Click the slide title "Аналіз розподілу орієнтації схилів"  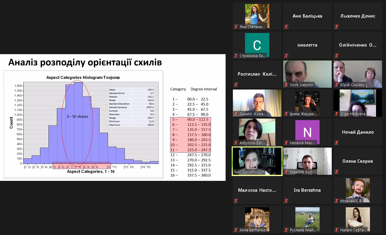pyautogui.click(x=85, y=62)
